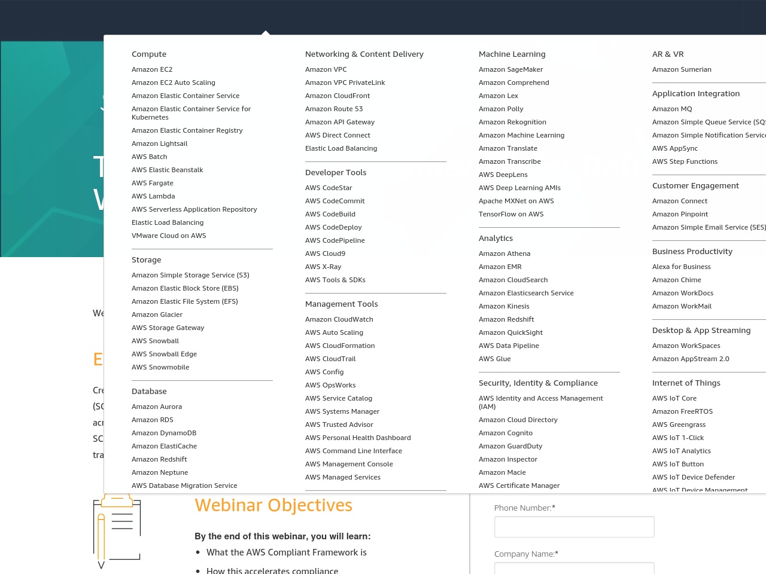Select AWS Glue
Viewport: 766px width, 574px height.
495,359
